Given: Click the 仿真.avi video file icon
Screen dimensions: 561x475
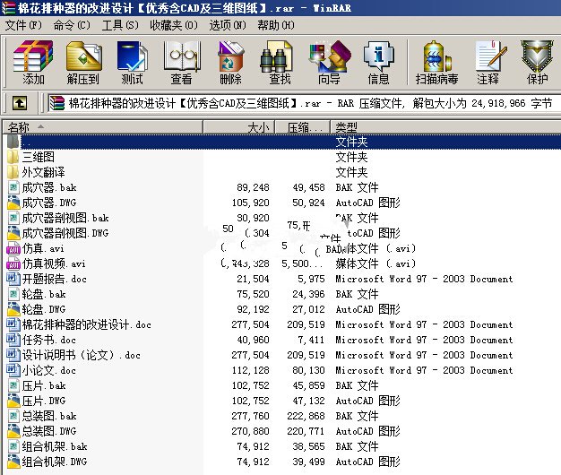Looking at the screenshot, I should (x=13, y=248).
